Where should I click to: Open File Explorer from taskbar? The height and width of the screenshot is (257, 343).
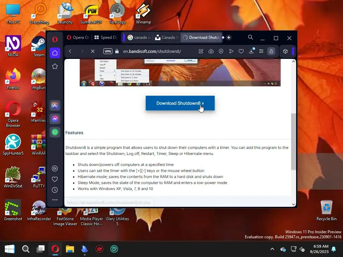point(70,249)
